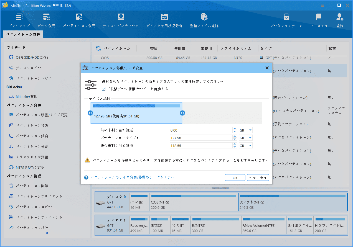353x247 pixels.
Task: Open パーティションのサイズ変更/移動のチュートリアル link
Action: [x=132, y=177]
